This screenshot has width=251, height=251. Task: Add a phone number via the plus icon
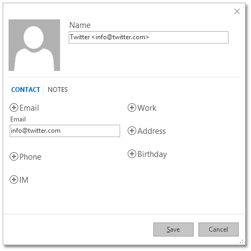click(x=14, y=156)
